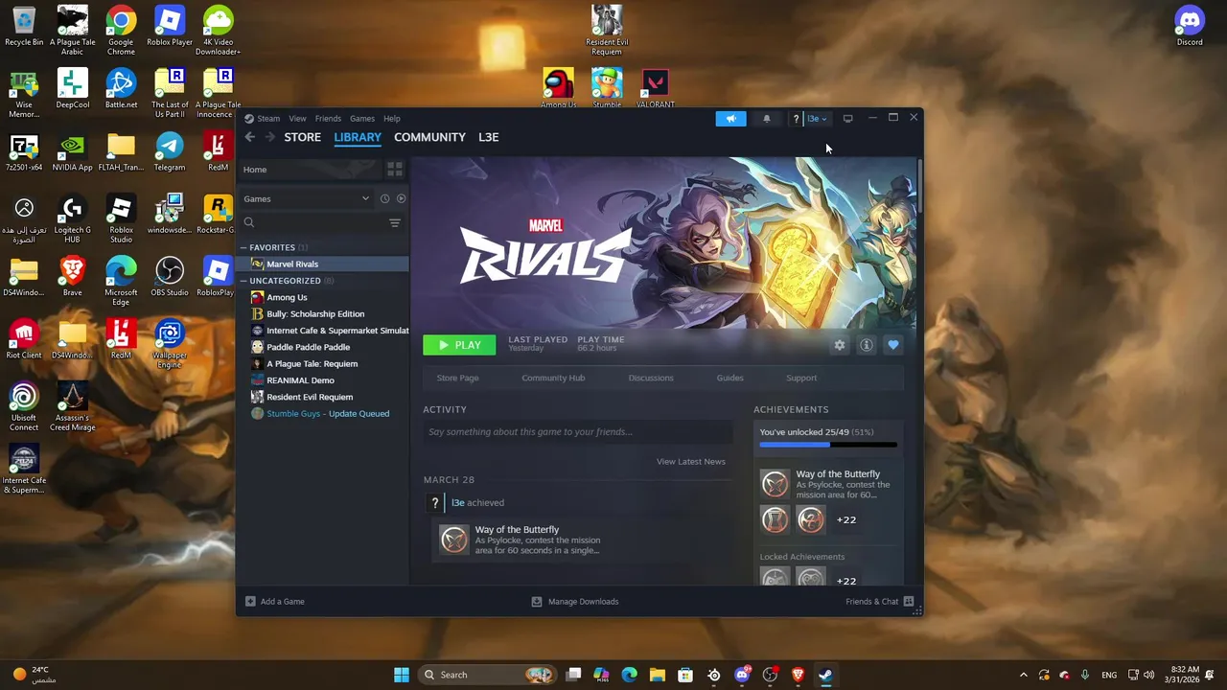
Task: Open the l3e account dropdown
Action: click(816, 119)
